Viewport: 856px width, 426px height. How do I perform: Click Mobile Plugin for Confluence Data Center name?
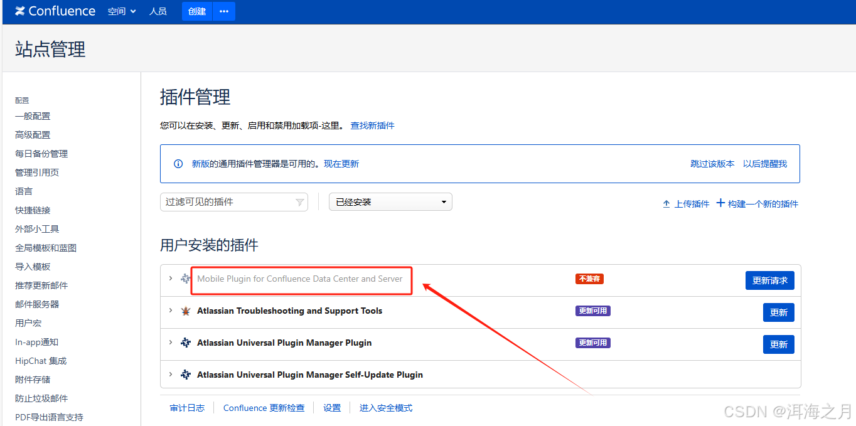(300, 279)
